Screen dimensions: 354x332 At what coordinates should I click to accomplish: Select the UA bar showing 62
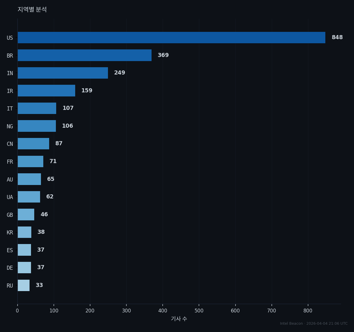(x=29, y=197)
